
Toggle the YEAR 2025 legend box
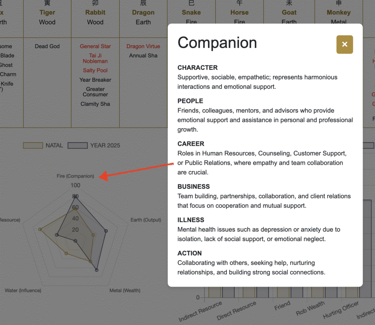pos(78,145)
